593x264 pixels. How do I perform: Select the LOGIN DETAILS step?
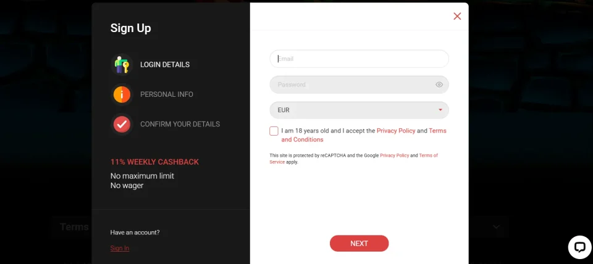click(x=165, y=65)
